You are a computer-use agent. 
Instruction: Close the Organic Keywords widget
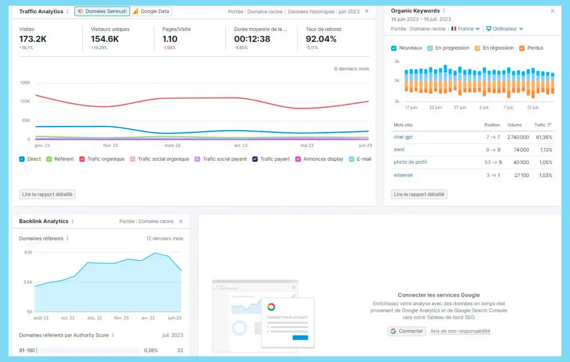pos(552,11)
